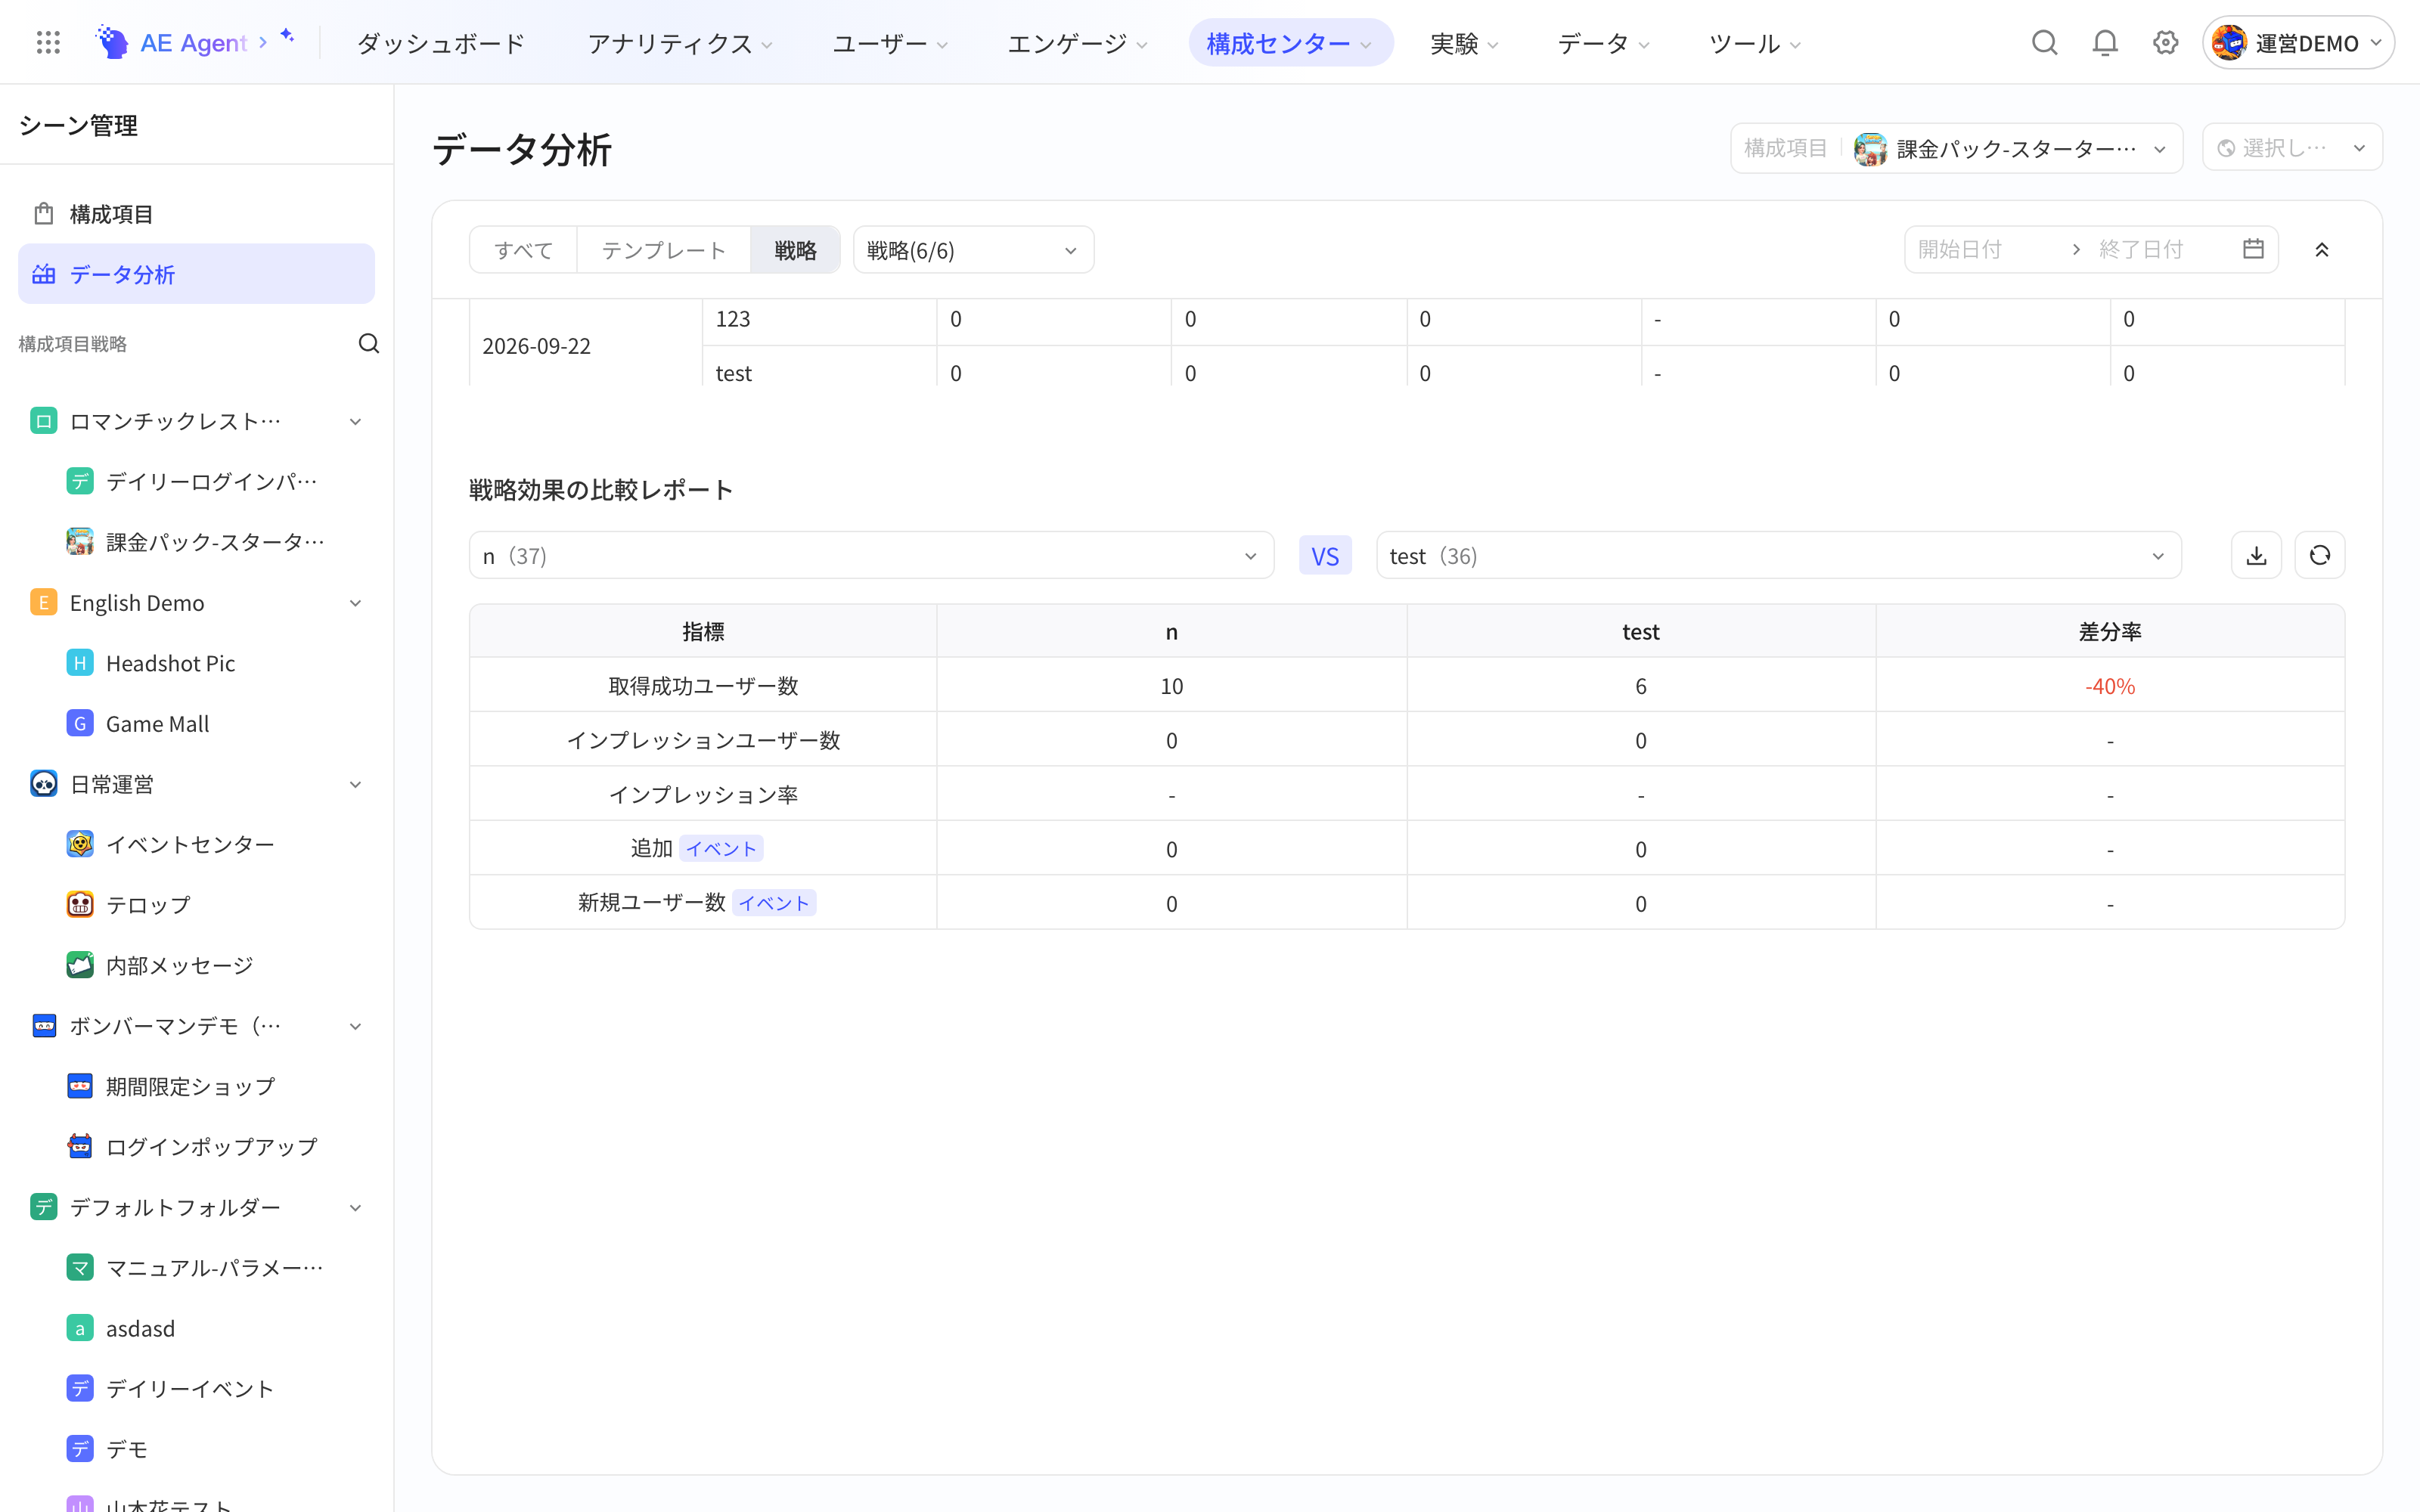Screen dimensions: 2420x1512
Task: Switch to the すべて tab
Action: (x=523, y=250)
